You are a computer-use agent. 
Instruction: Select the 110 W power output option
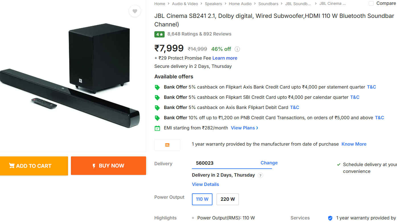(x=202, y=199)
